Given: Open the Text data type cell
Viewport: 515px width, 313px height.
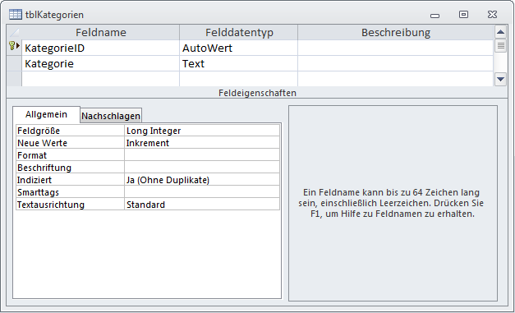Looking at the screenshot, I should click(x=239, y=63).
